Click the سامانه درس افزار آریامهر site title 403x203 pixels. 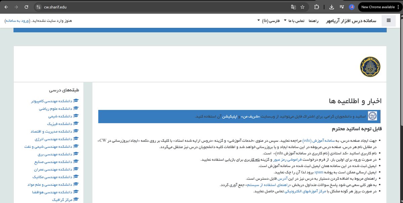pos(351,21)
